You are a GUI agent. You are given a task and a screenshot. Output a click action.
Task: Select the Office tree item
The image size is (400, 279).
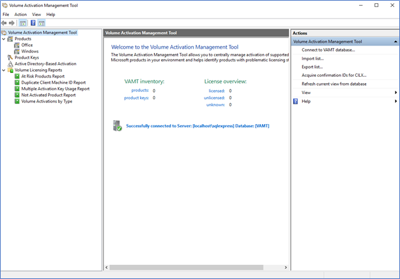27,45
